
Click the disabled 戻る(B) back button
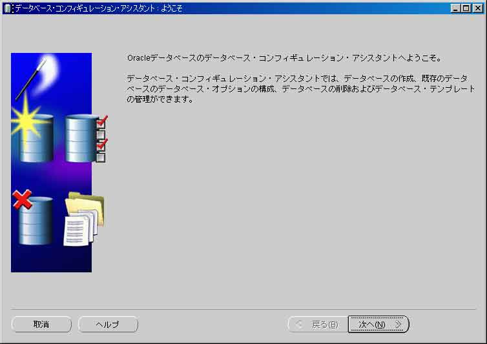pos(318,325)
